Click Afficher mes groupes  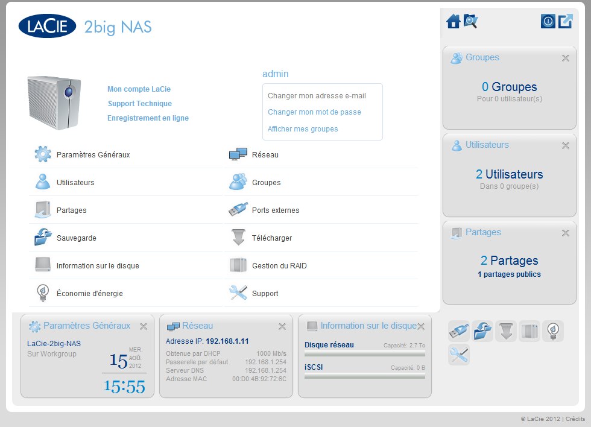[x=303, y=129]
